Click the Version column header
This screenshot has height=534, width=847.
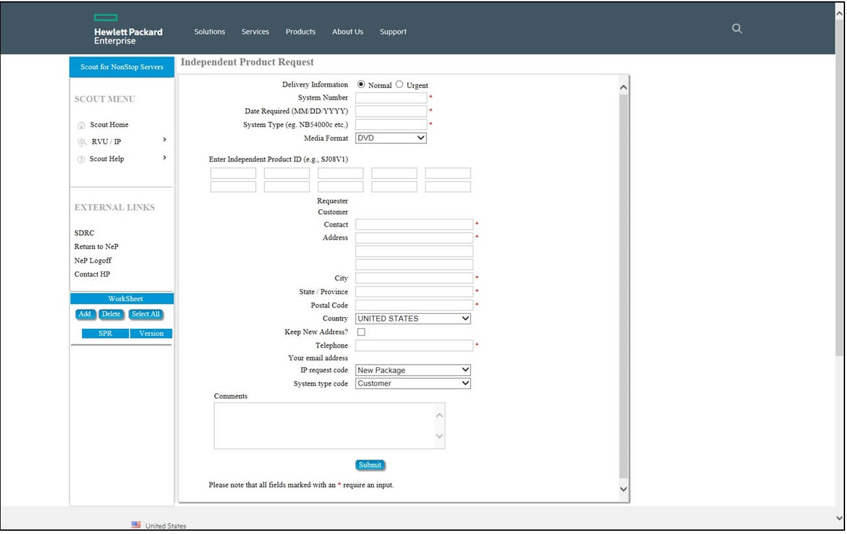[151, 333]
